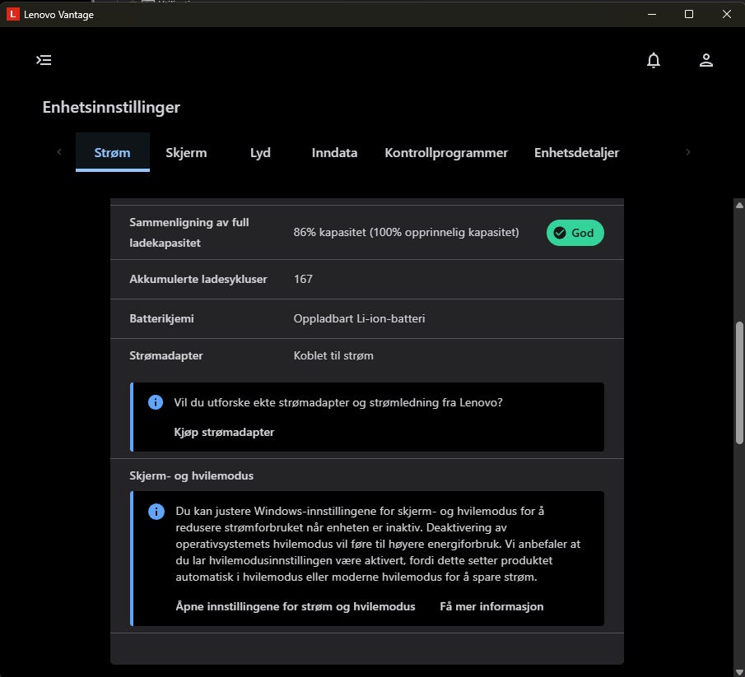Click the green God status badge
Screen dimensions: 745x677
[575, 233]
